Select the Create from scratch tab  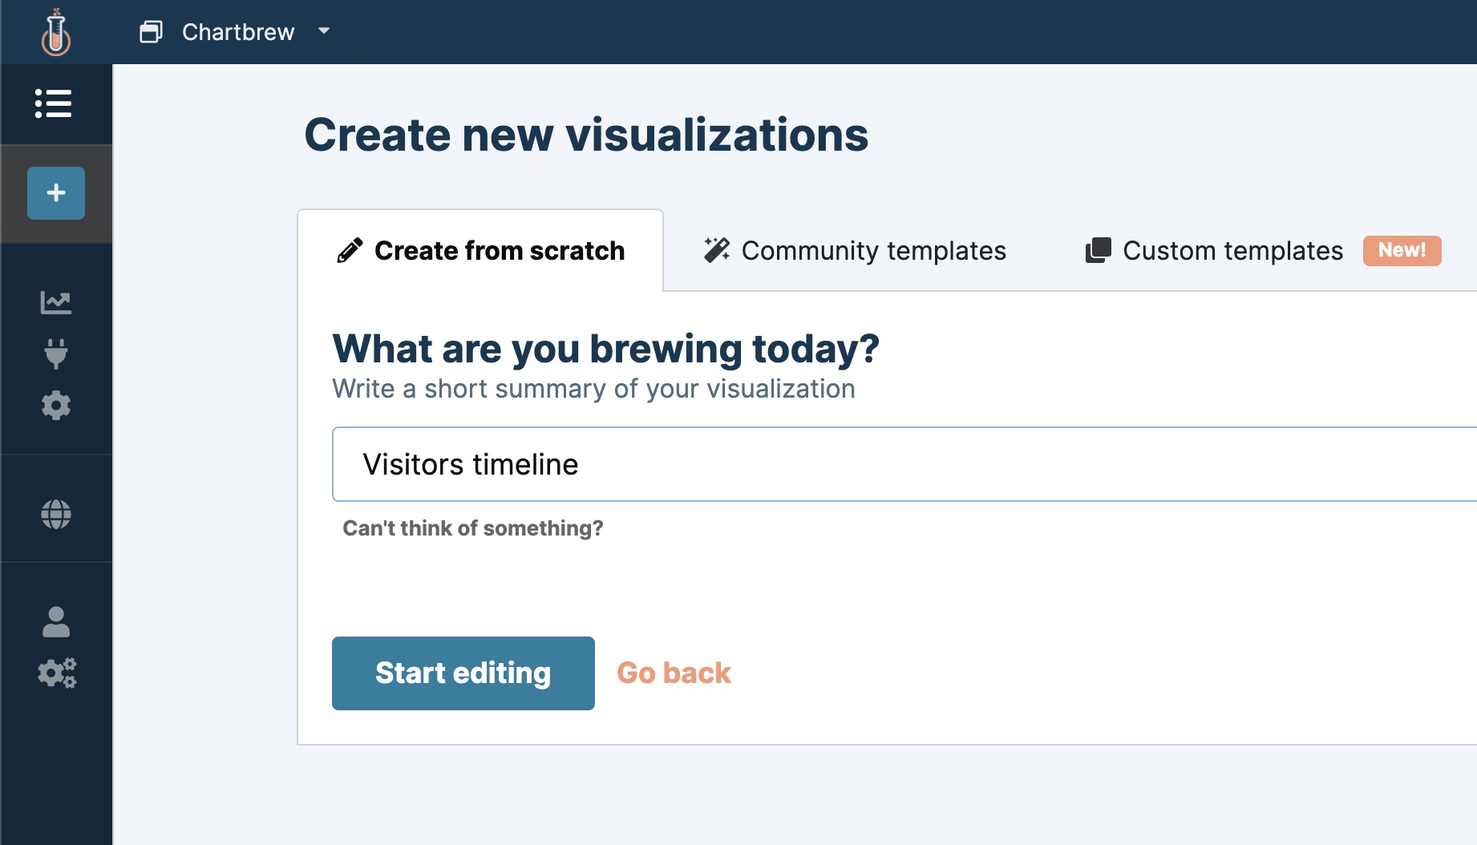point(480,251)
